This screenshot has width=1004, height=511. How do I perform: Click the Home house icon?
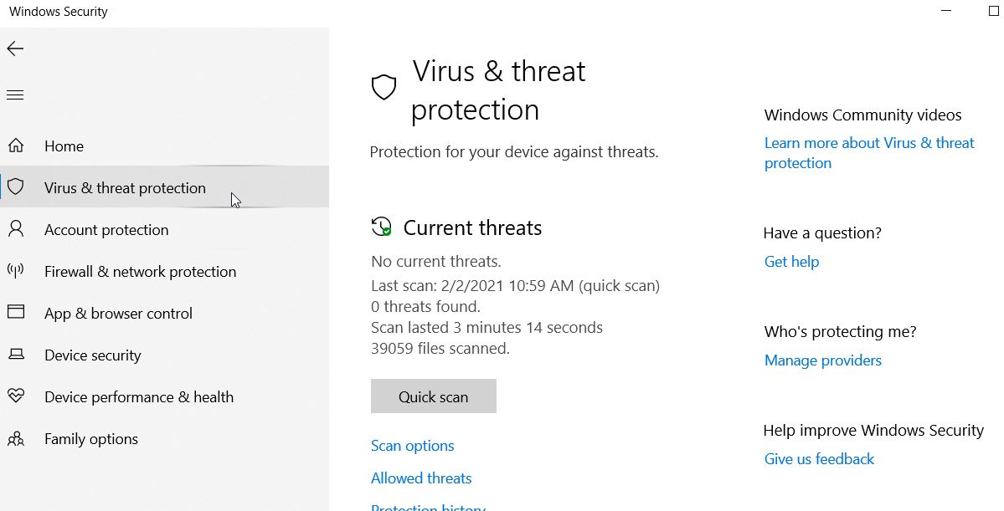[16, 146]
